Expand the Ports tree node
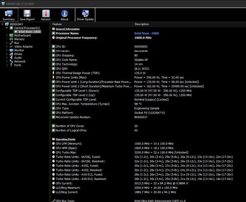This screenshot has width=246, height=202. [7, 65]
